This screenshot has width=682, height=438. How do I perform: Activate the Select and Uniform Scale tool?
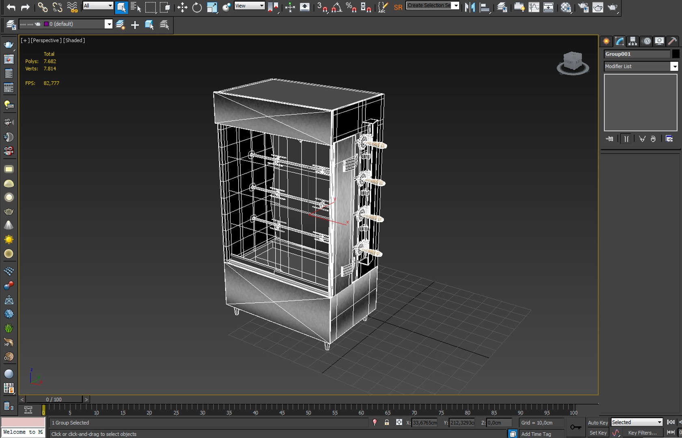click(212, 7)
